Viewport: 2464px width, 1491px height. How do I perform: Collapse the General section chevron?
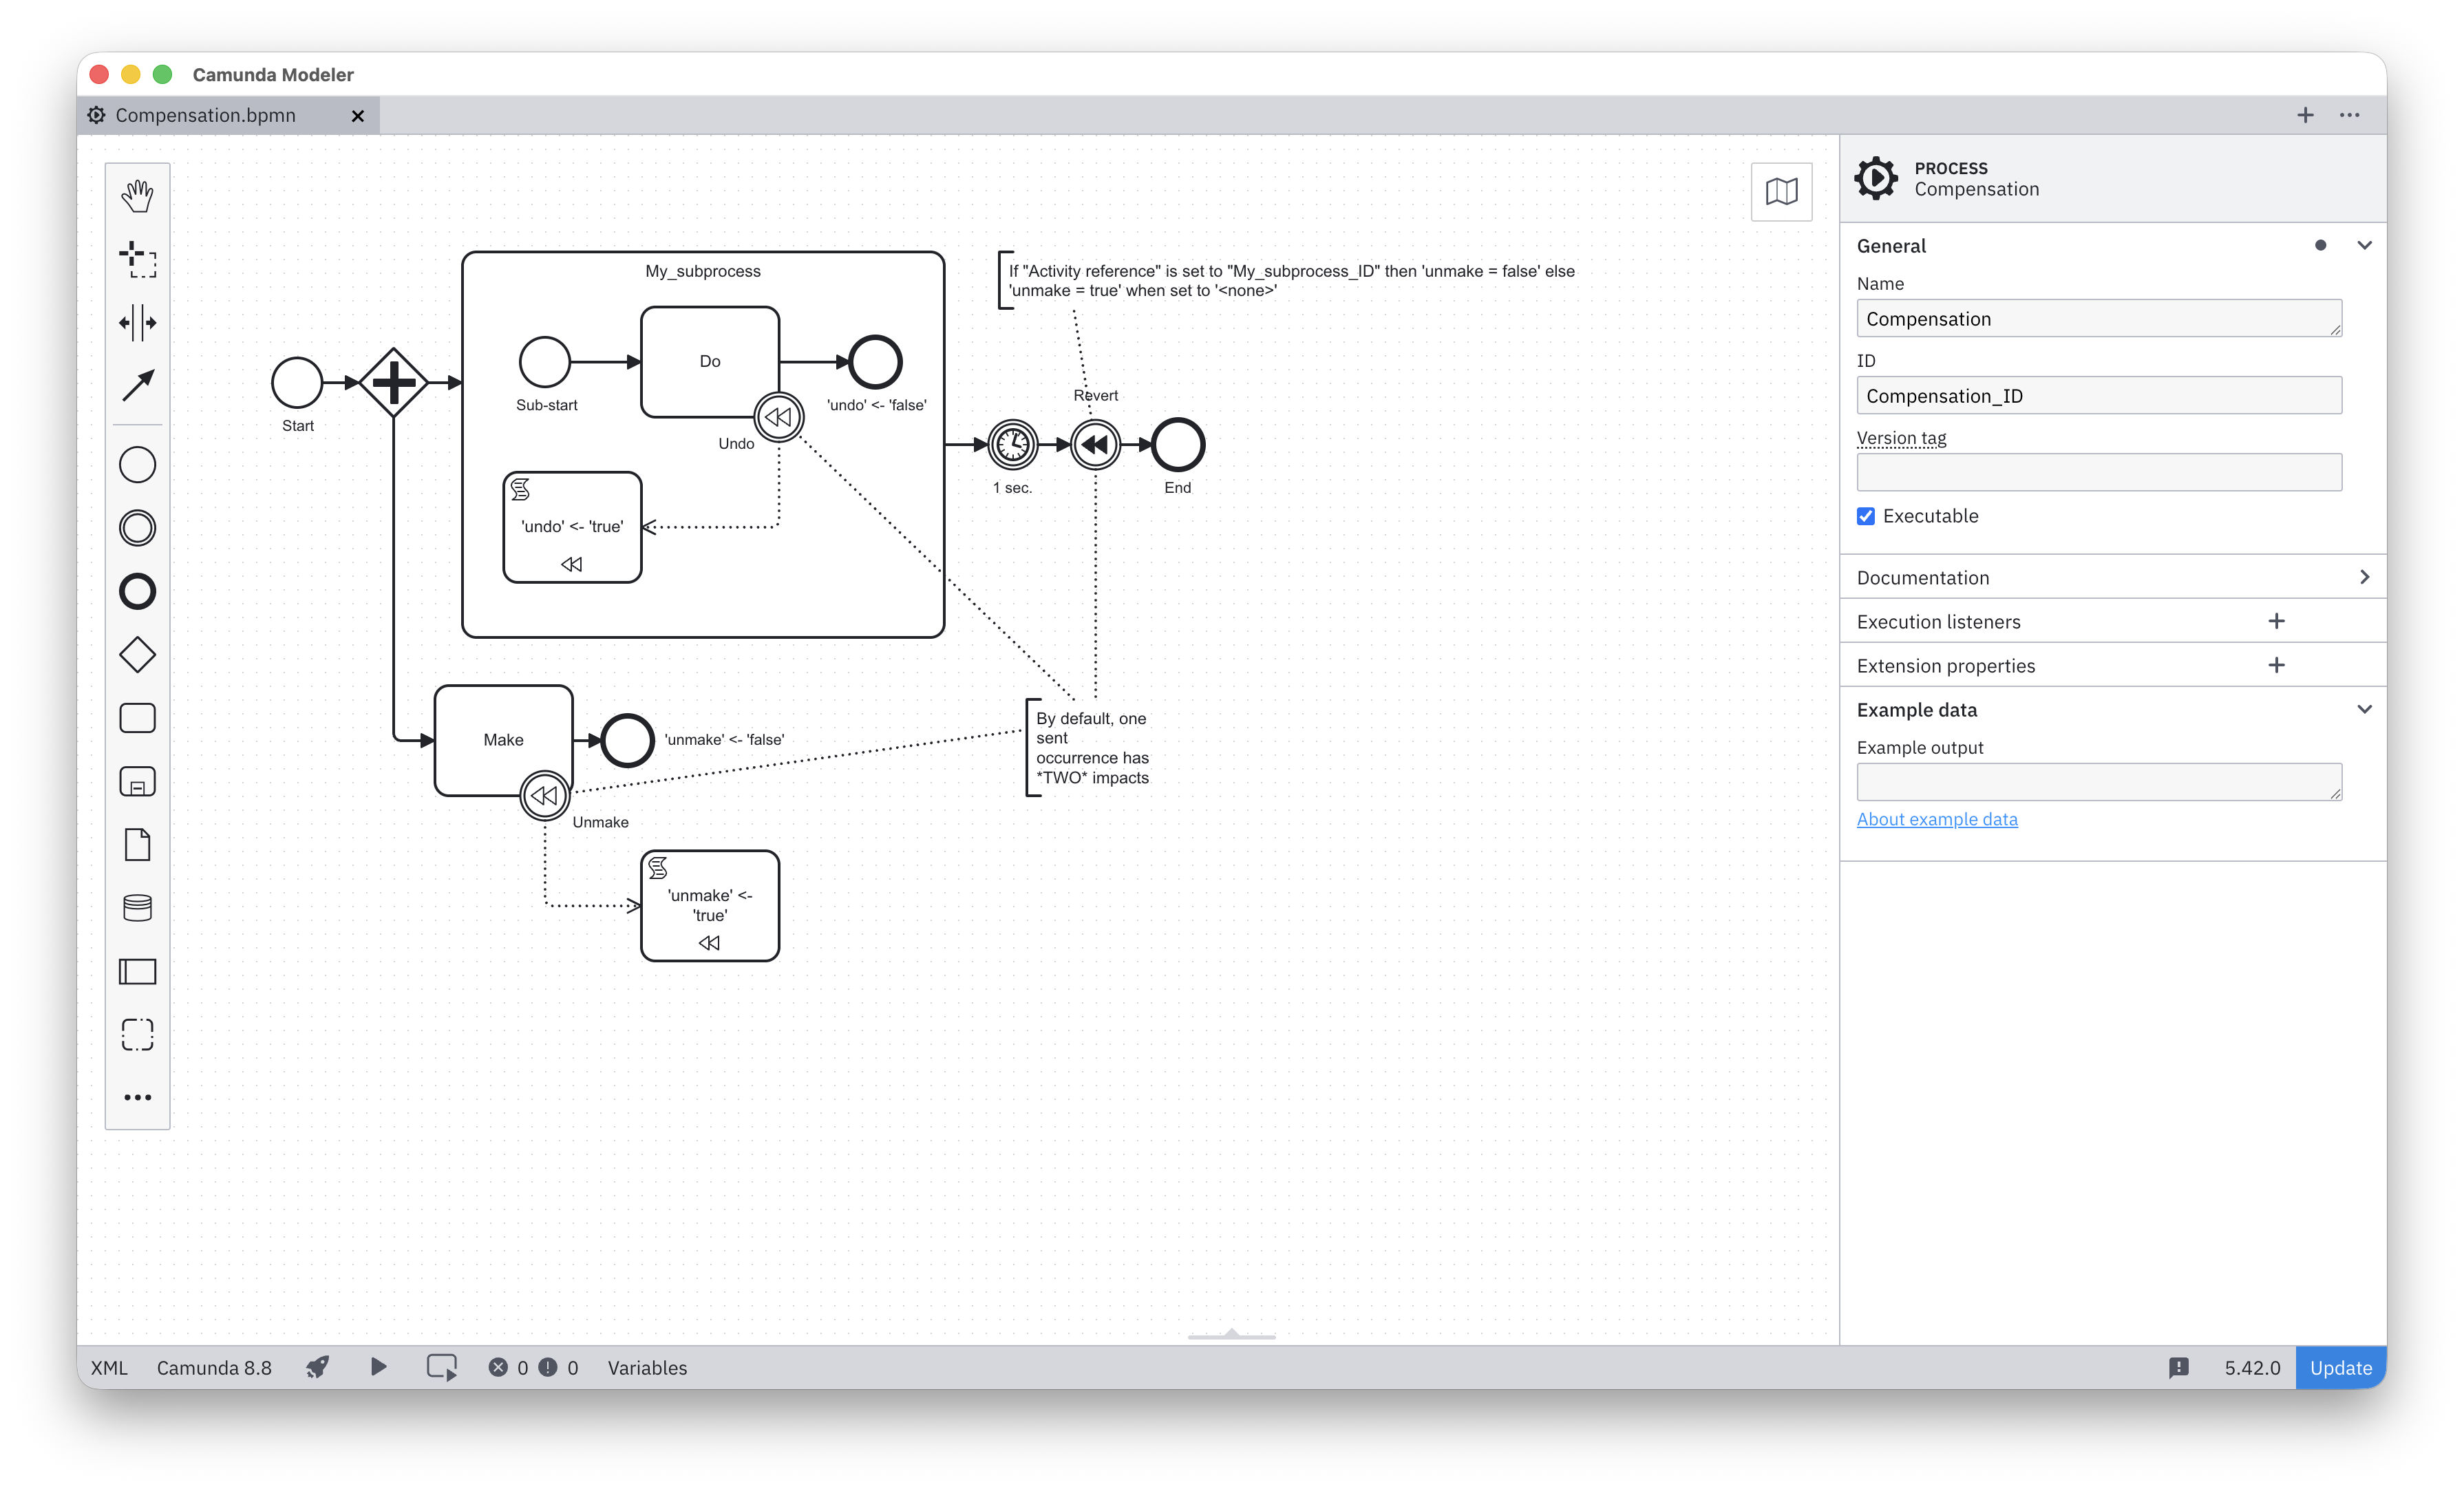(x=2364, y=245)
